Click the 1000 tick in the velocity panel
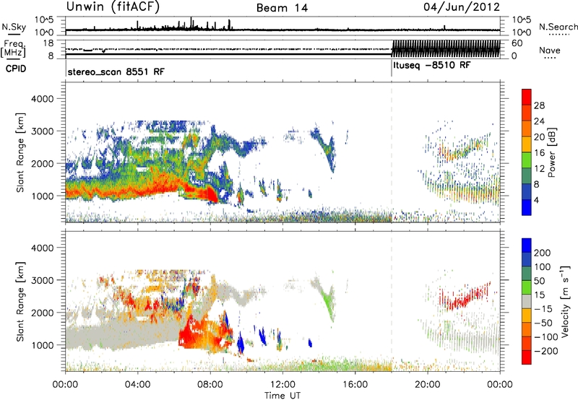The image size is (578, 400). point(43,345)
